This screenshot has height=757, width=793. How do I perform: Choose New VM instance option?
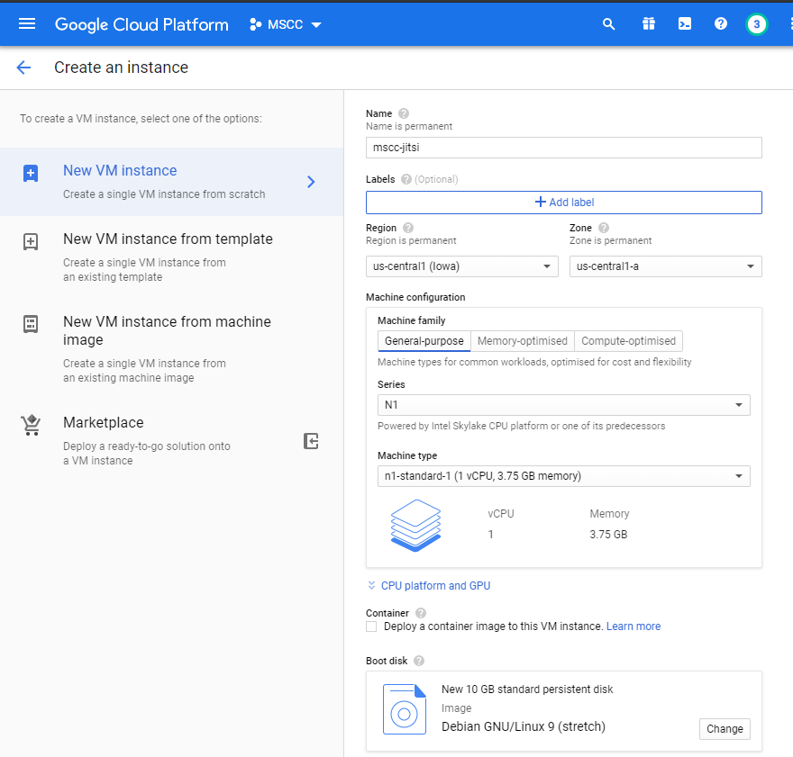tap(171, 182)
